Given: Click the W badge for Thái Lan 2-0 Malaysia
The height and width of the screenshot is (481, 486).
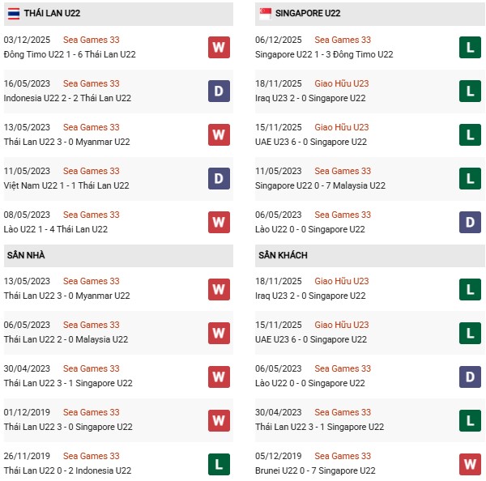Looking at the screenshot, I should coord(219,332).
